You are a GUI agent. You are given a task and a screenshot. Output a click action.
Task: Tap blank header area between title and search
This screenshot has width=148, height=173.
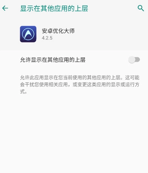click(x=113, y=8)
